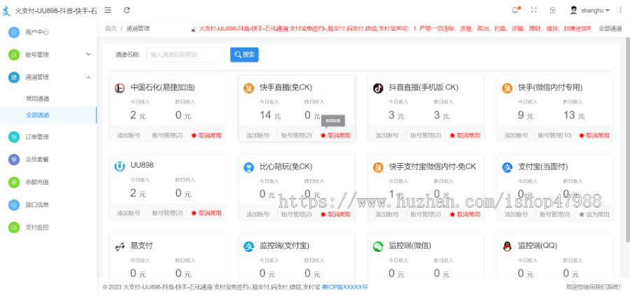Viewport: 630px width, 296px height.
Task: Focus the 通道名称 search input
Action: click(185, 55)
